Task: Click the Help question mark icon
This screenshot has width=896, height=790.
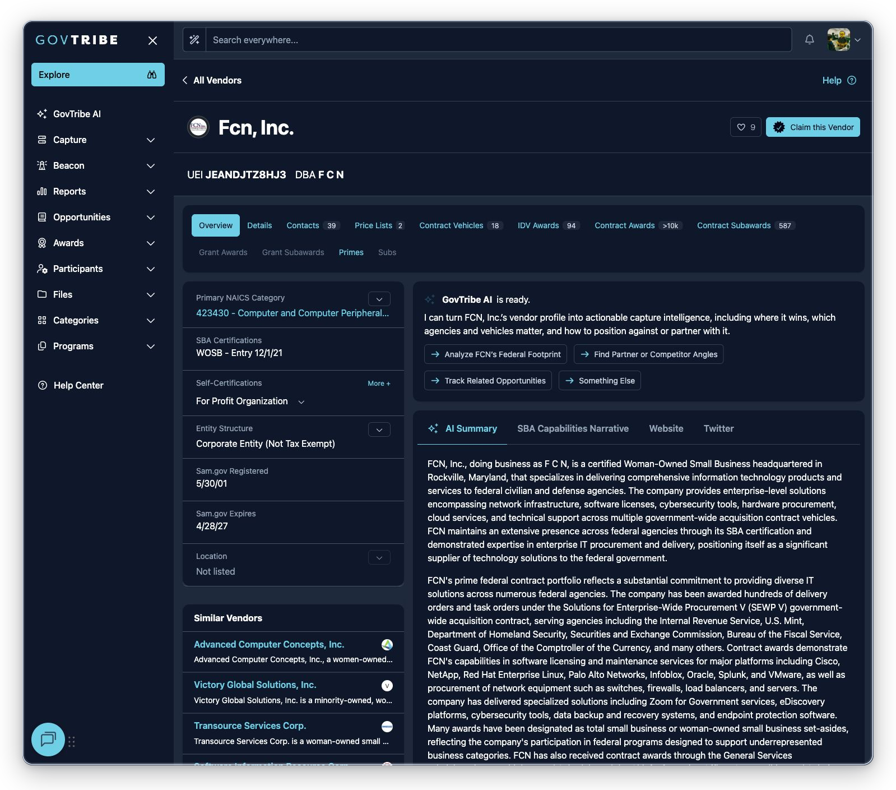Action: 852,80
